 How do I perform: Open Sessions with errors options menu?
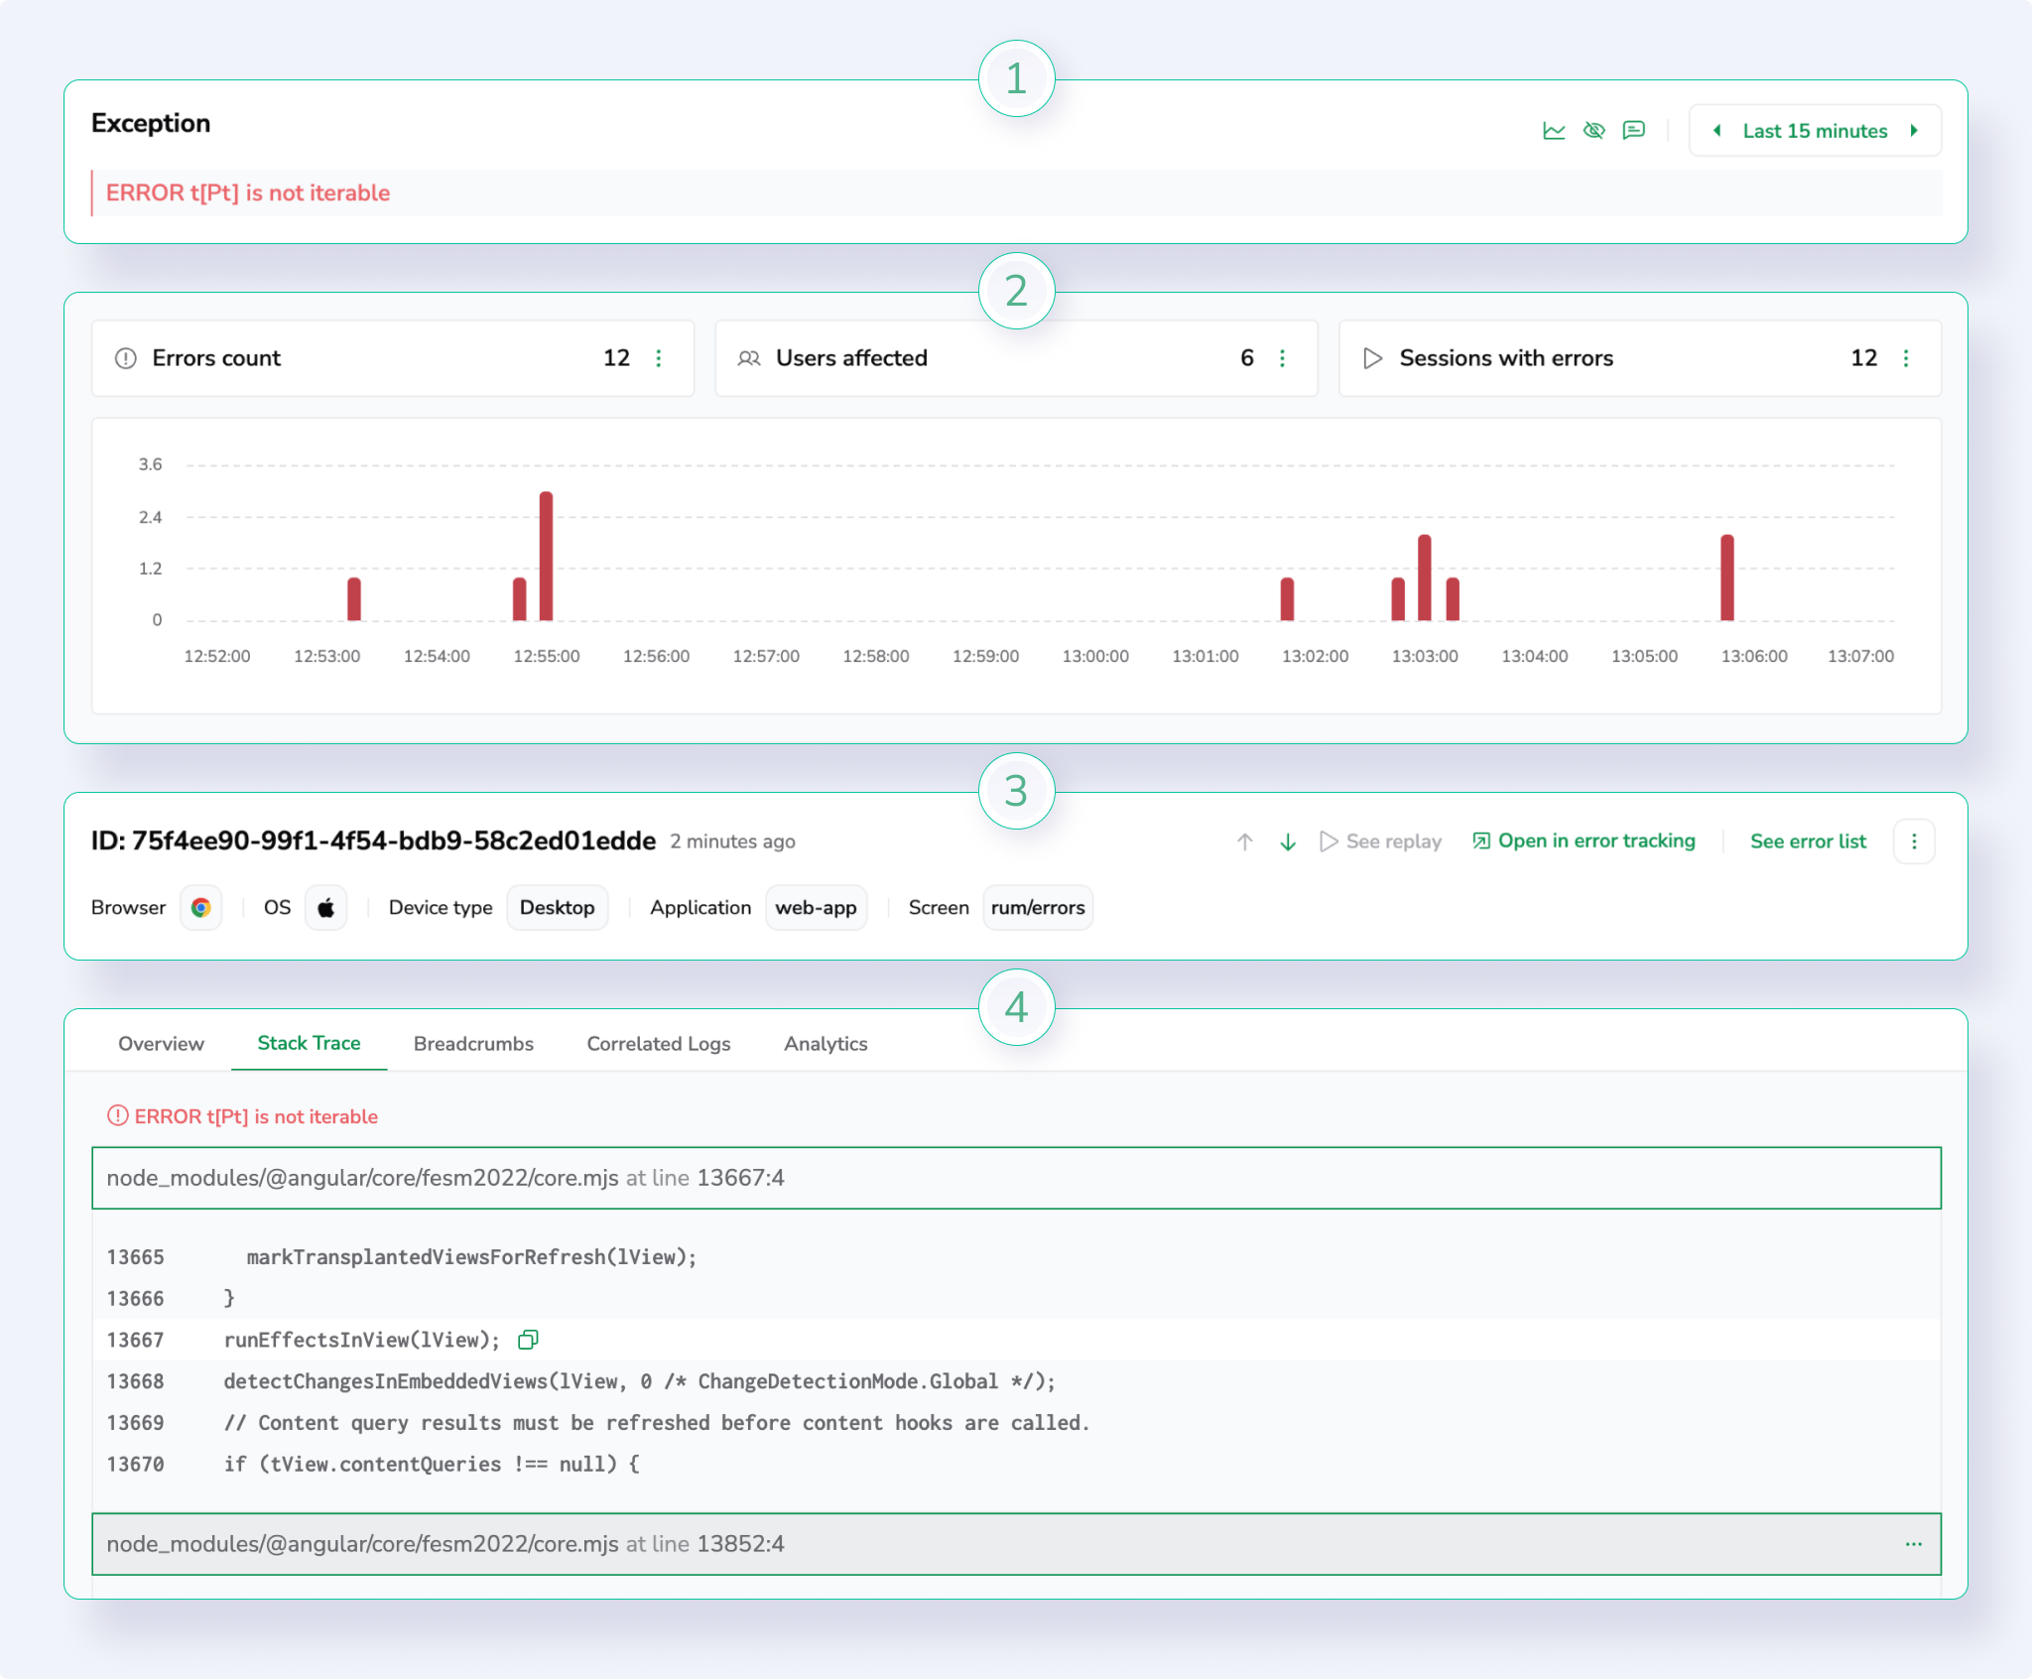[x=1905, y=358]
